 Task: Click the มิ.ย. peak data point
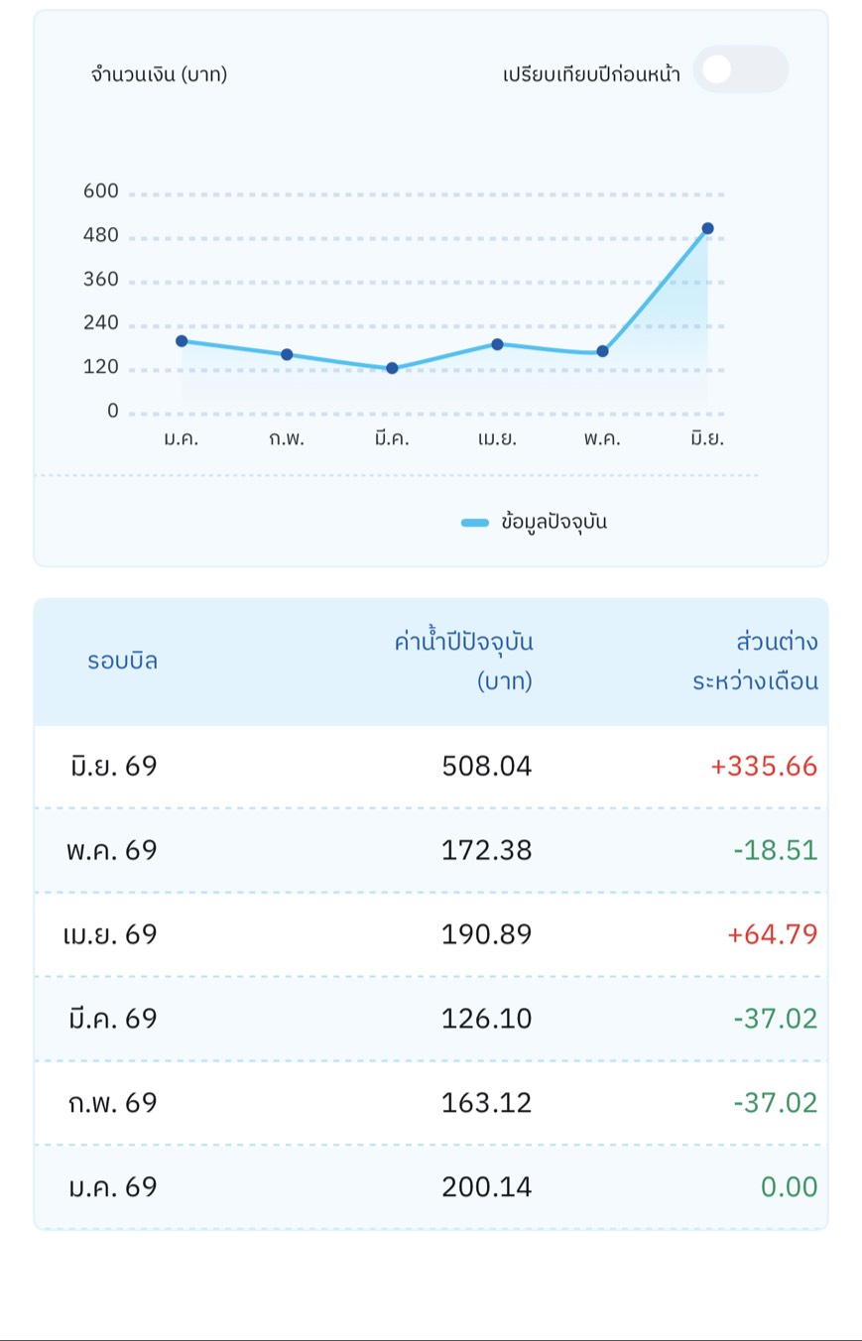point(707,229)
